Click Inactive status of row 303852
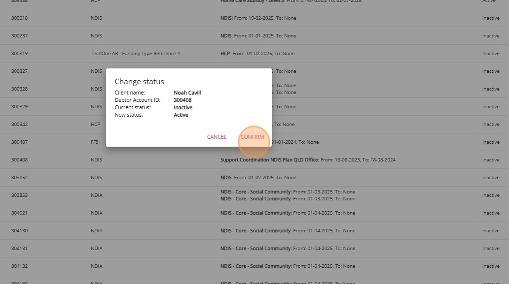 pos(491,178)
